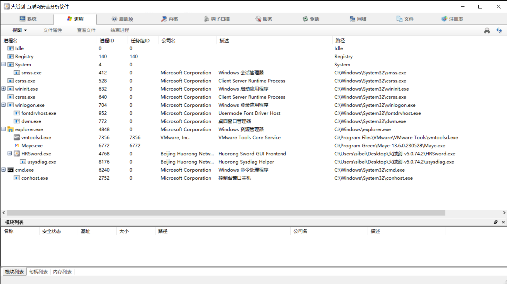The image size is (507, 284).
Task: Collapse the explorer.exe process tree
Action: pos(4,129)
